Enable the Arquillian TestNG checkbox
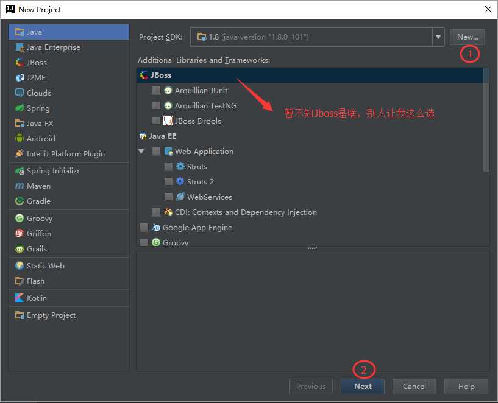Screen dimensions: 498x403 156,105
